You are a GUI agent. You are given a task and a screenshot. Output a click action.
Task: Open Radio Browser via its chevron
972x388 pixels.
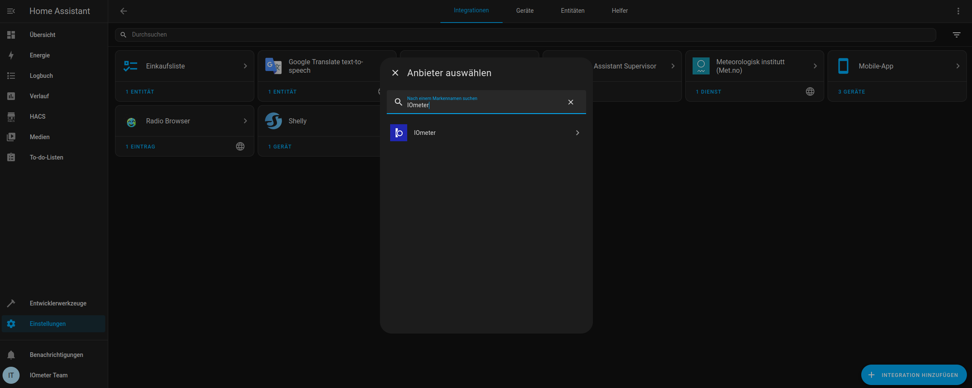pyautogui.click(x=245, y=121)
